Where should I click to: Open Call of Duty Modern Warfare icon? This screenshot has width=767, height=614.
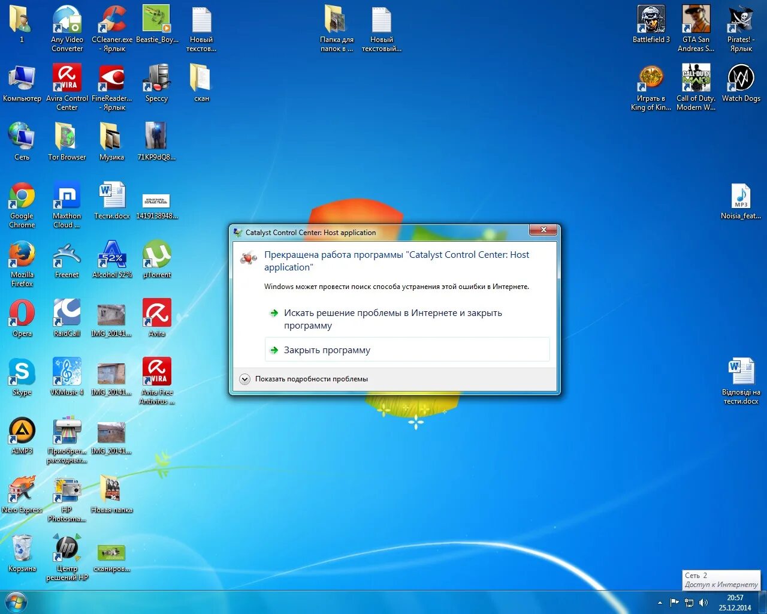pyautogui.click(x=696, y=88)
